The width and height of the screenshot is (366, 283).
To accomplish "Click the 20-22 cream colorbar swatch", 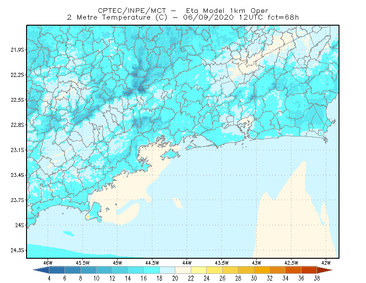I will click(183, 270).
